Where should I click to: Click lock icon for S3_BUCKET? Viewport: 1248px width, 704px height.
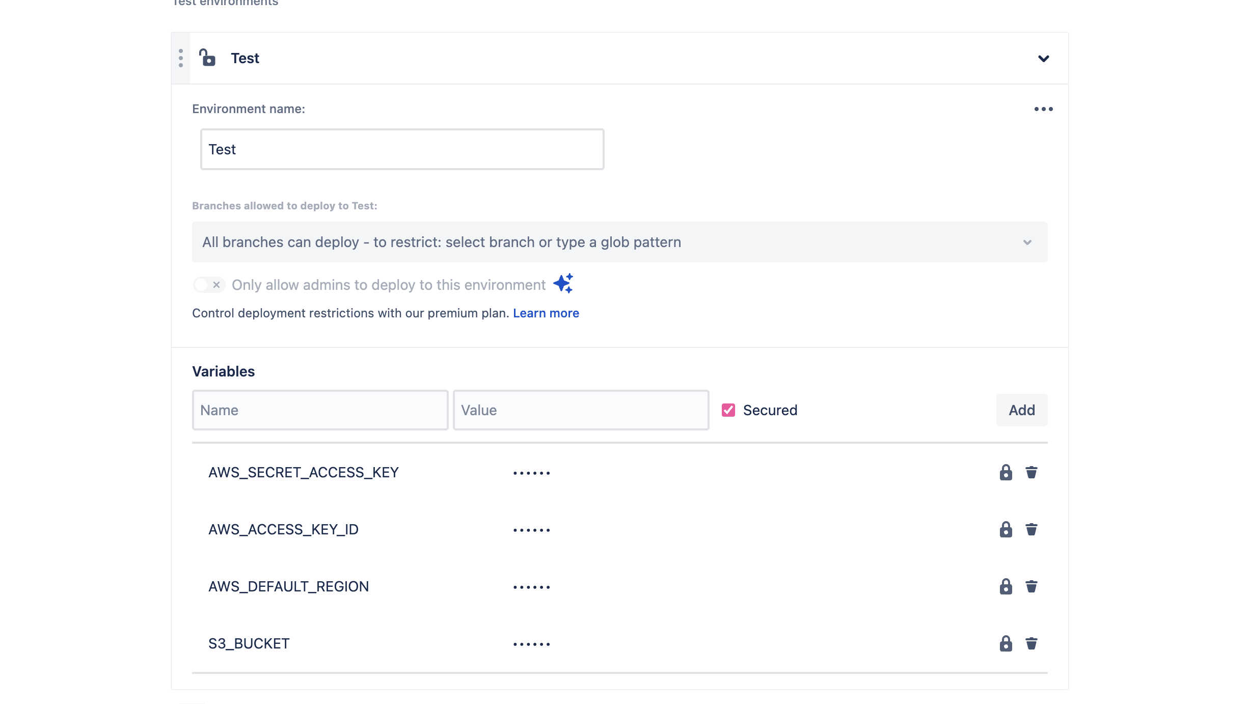coord(1006,644)
